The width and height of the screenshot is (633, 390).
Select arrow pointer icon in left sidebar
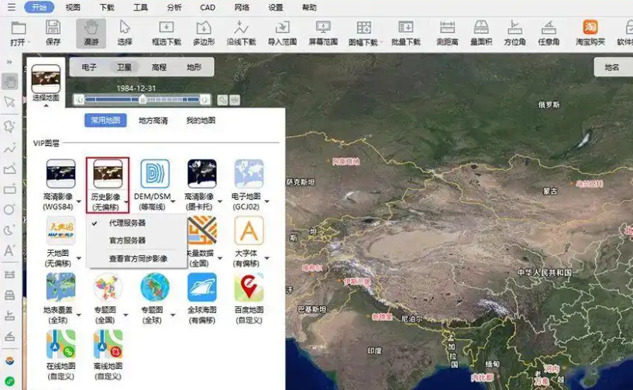[x=9, y=102]
